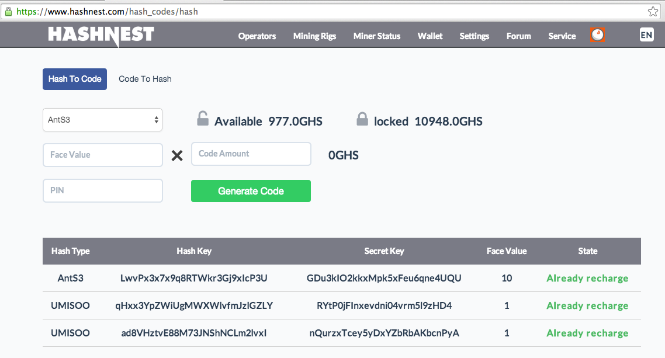Click the open padlock Available icon
The image size is (665, 358).
(203, 118)
